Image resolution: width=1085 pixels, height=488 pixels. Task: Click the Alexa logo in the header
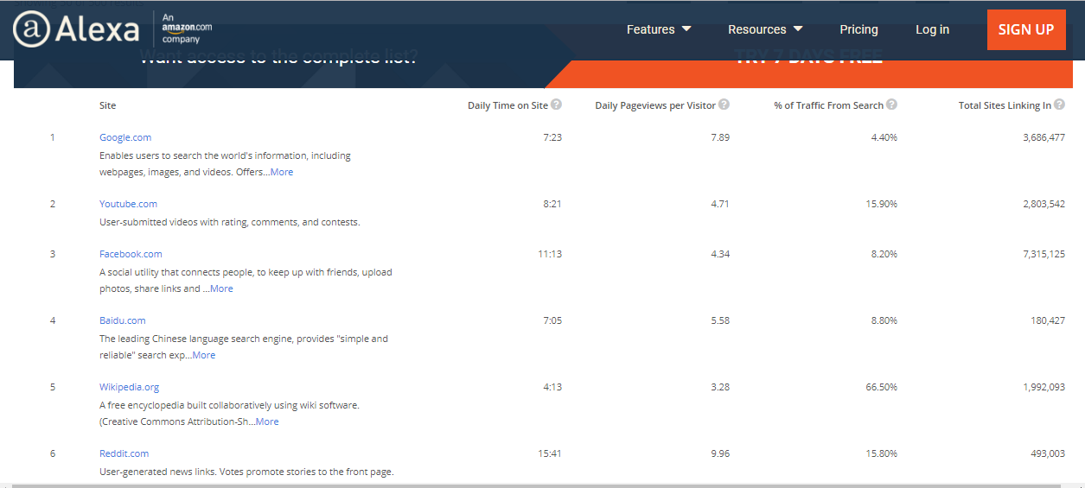point(76,29)
